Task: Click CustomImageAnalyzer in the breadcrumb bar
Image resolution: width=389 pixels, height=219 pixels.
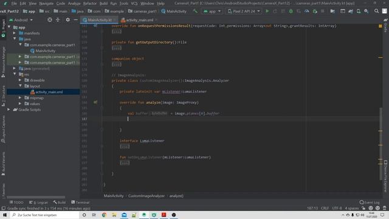Action: (x=146, y=196)
